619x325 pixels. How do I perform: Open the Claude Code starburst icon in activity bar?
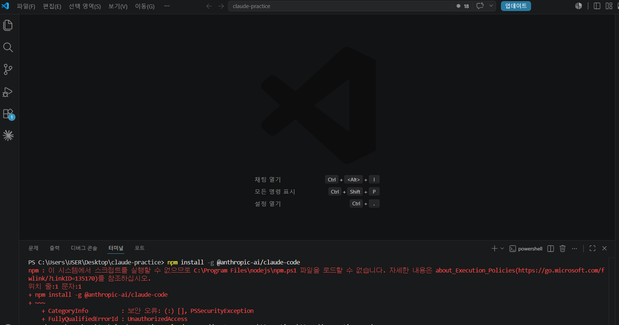pyautogui.click(x=8, y=136)
